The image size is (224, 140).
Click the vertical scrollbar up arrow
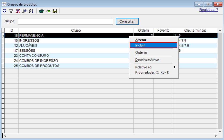pos(220,31)
